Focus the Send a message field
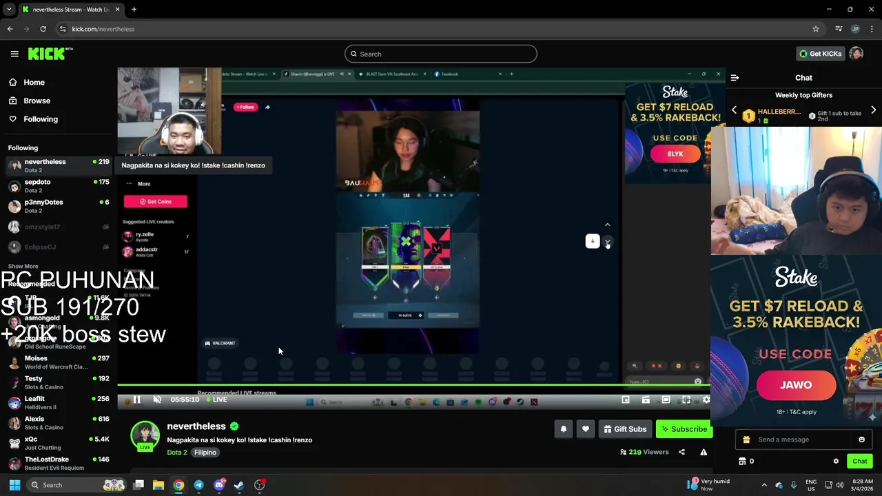This screenshot has height=496, width=882. (803, 440)
